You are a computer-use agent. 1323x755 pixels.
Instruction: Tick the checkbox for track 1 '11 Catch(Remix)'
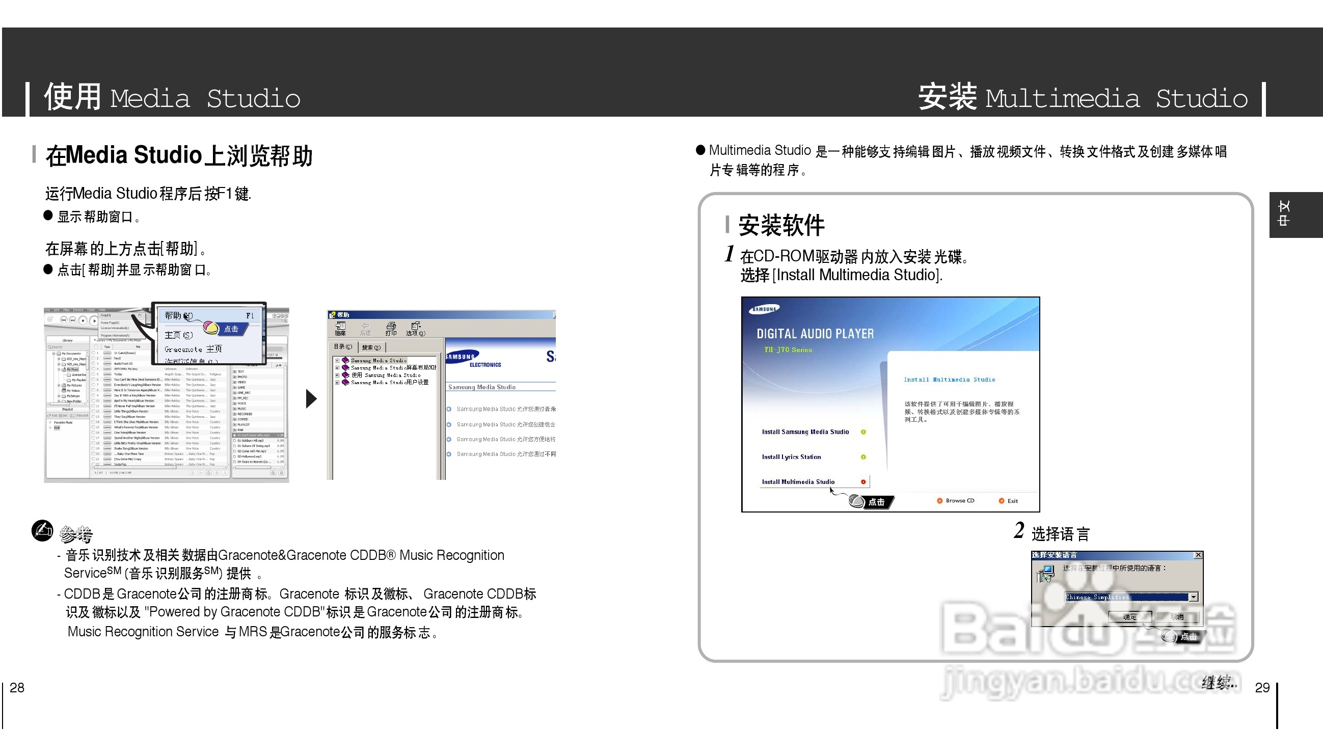pos(94,353)
